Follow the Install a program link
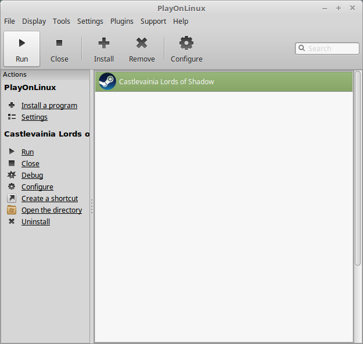Screen dimensions: 363x344 (49, 106)
